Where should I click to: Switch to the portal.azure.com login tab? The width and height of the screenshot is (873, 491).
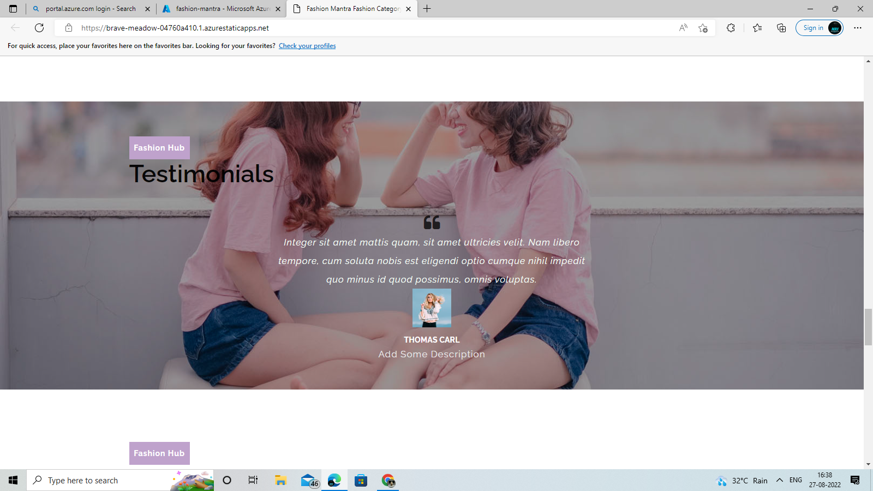click(89, 9)
